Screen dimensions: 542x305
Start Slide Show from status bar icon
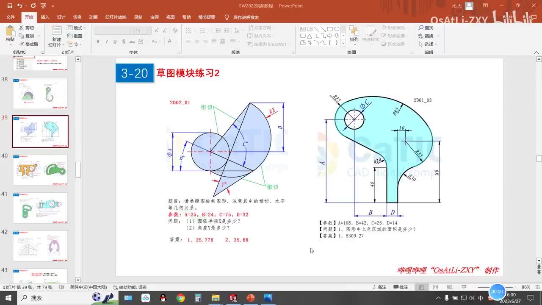coord(464,287)
